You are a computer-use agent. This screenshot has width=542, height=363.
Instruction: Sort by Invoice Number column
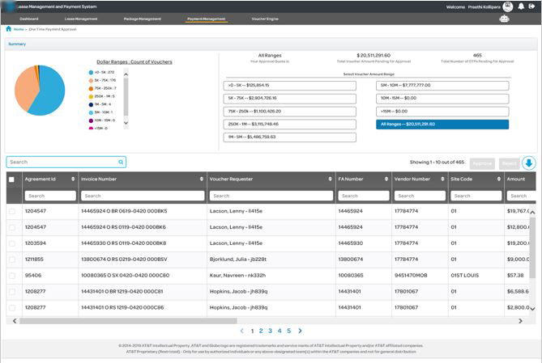tap(202, 179)
